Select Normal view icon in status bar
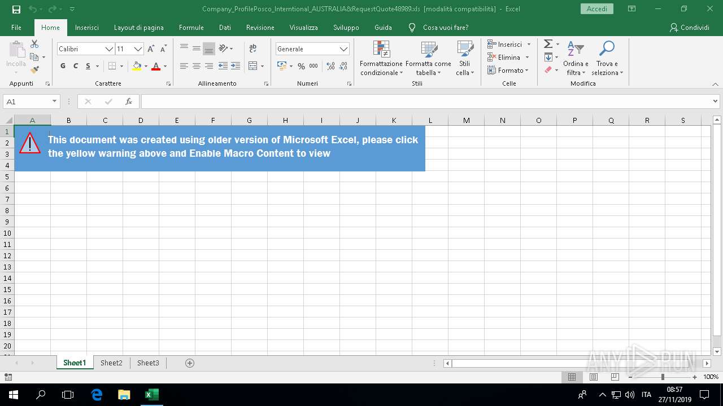This screenshot has height=406, width=723. (x=572, y=377)
